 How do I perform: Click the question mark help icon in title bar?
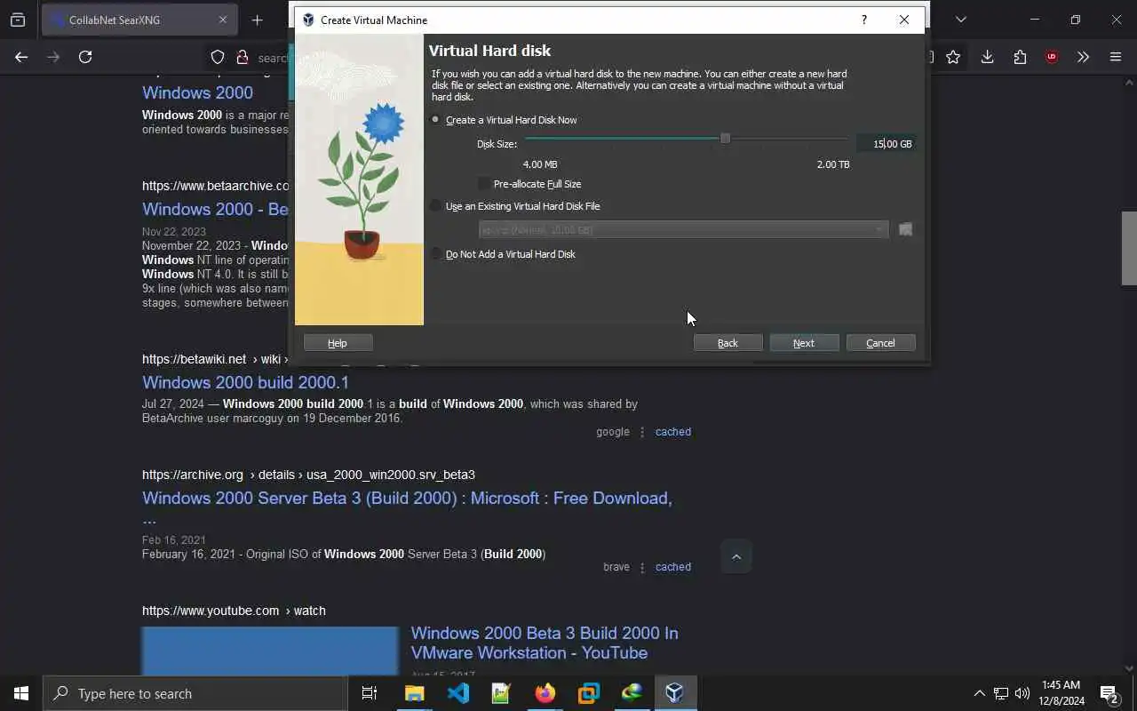(863, 20)
